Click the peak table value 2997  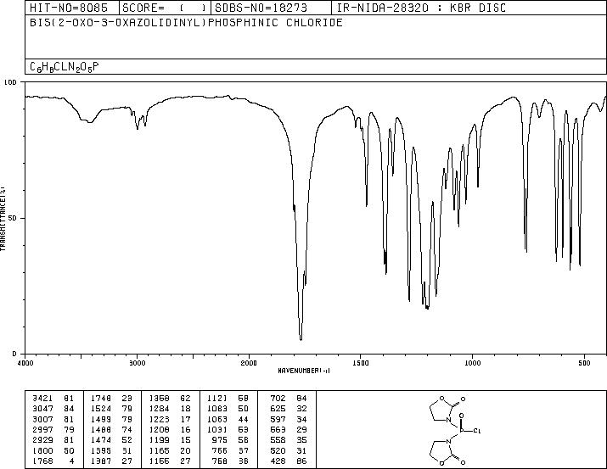(x=42, y=429)
